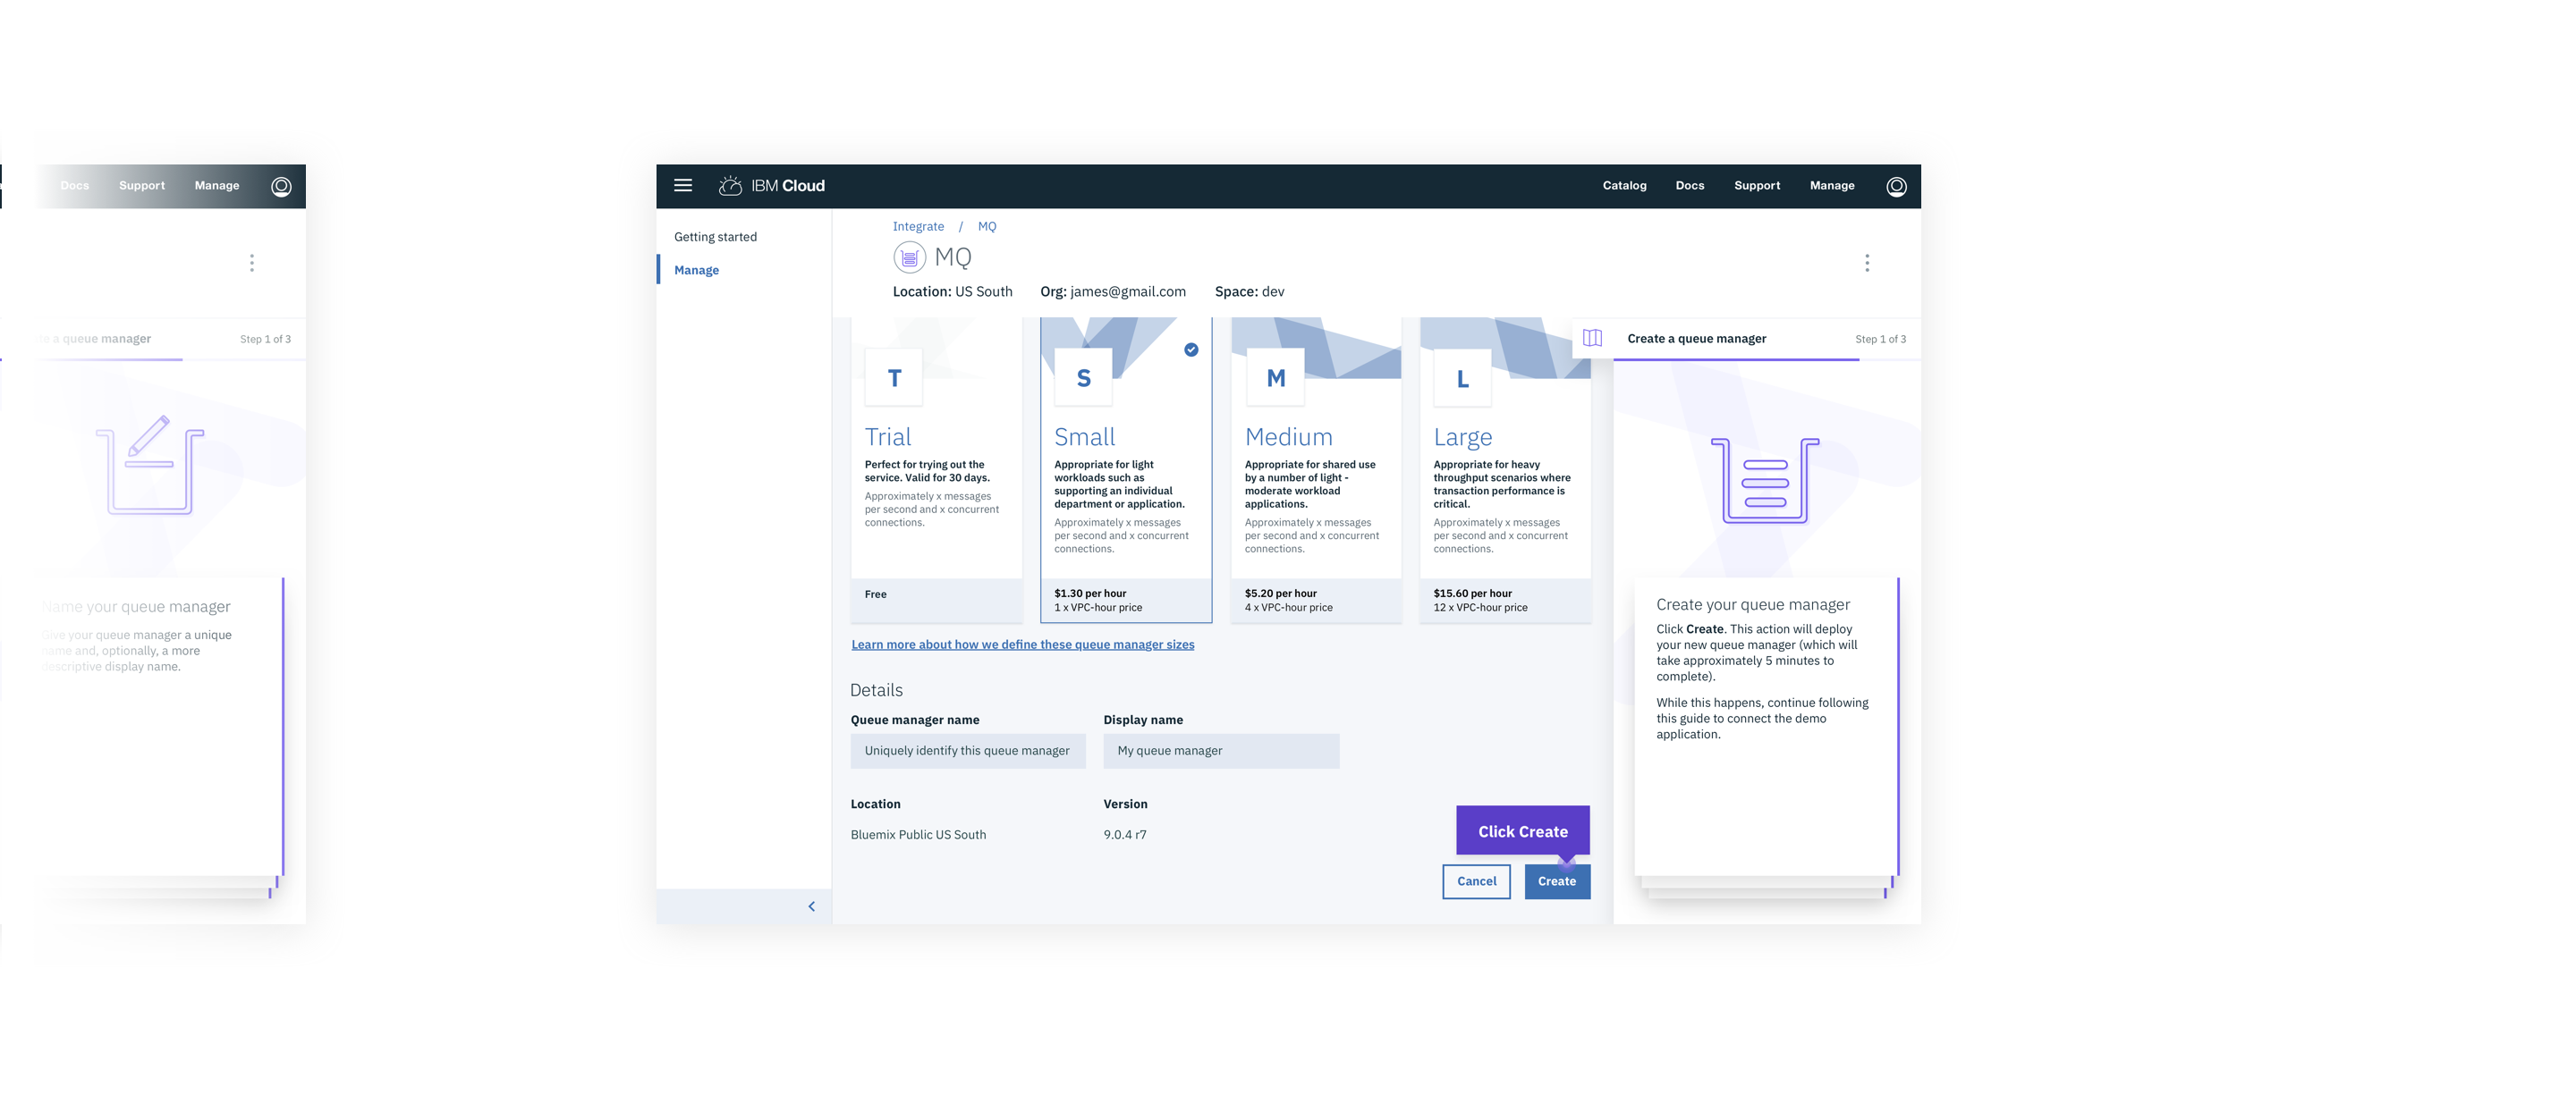Click the $5.20 per hour price text
The height and width of the screenshot is (1103, 2576).
(x=1280, y=594)
